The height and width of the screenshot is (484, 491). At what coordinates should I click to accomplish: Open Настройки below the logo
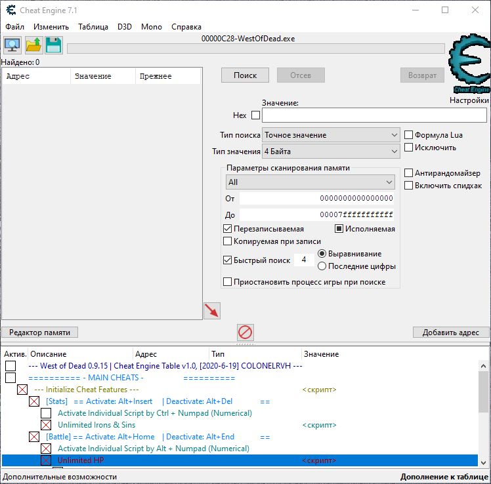[x=469, y=100]
